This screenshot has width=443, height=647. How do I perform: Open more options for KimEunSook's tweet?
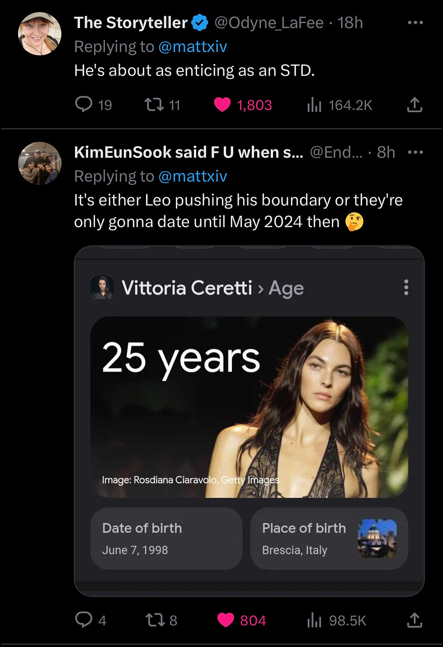pyautogui.click(x=415, y=152)
